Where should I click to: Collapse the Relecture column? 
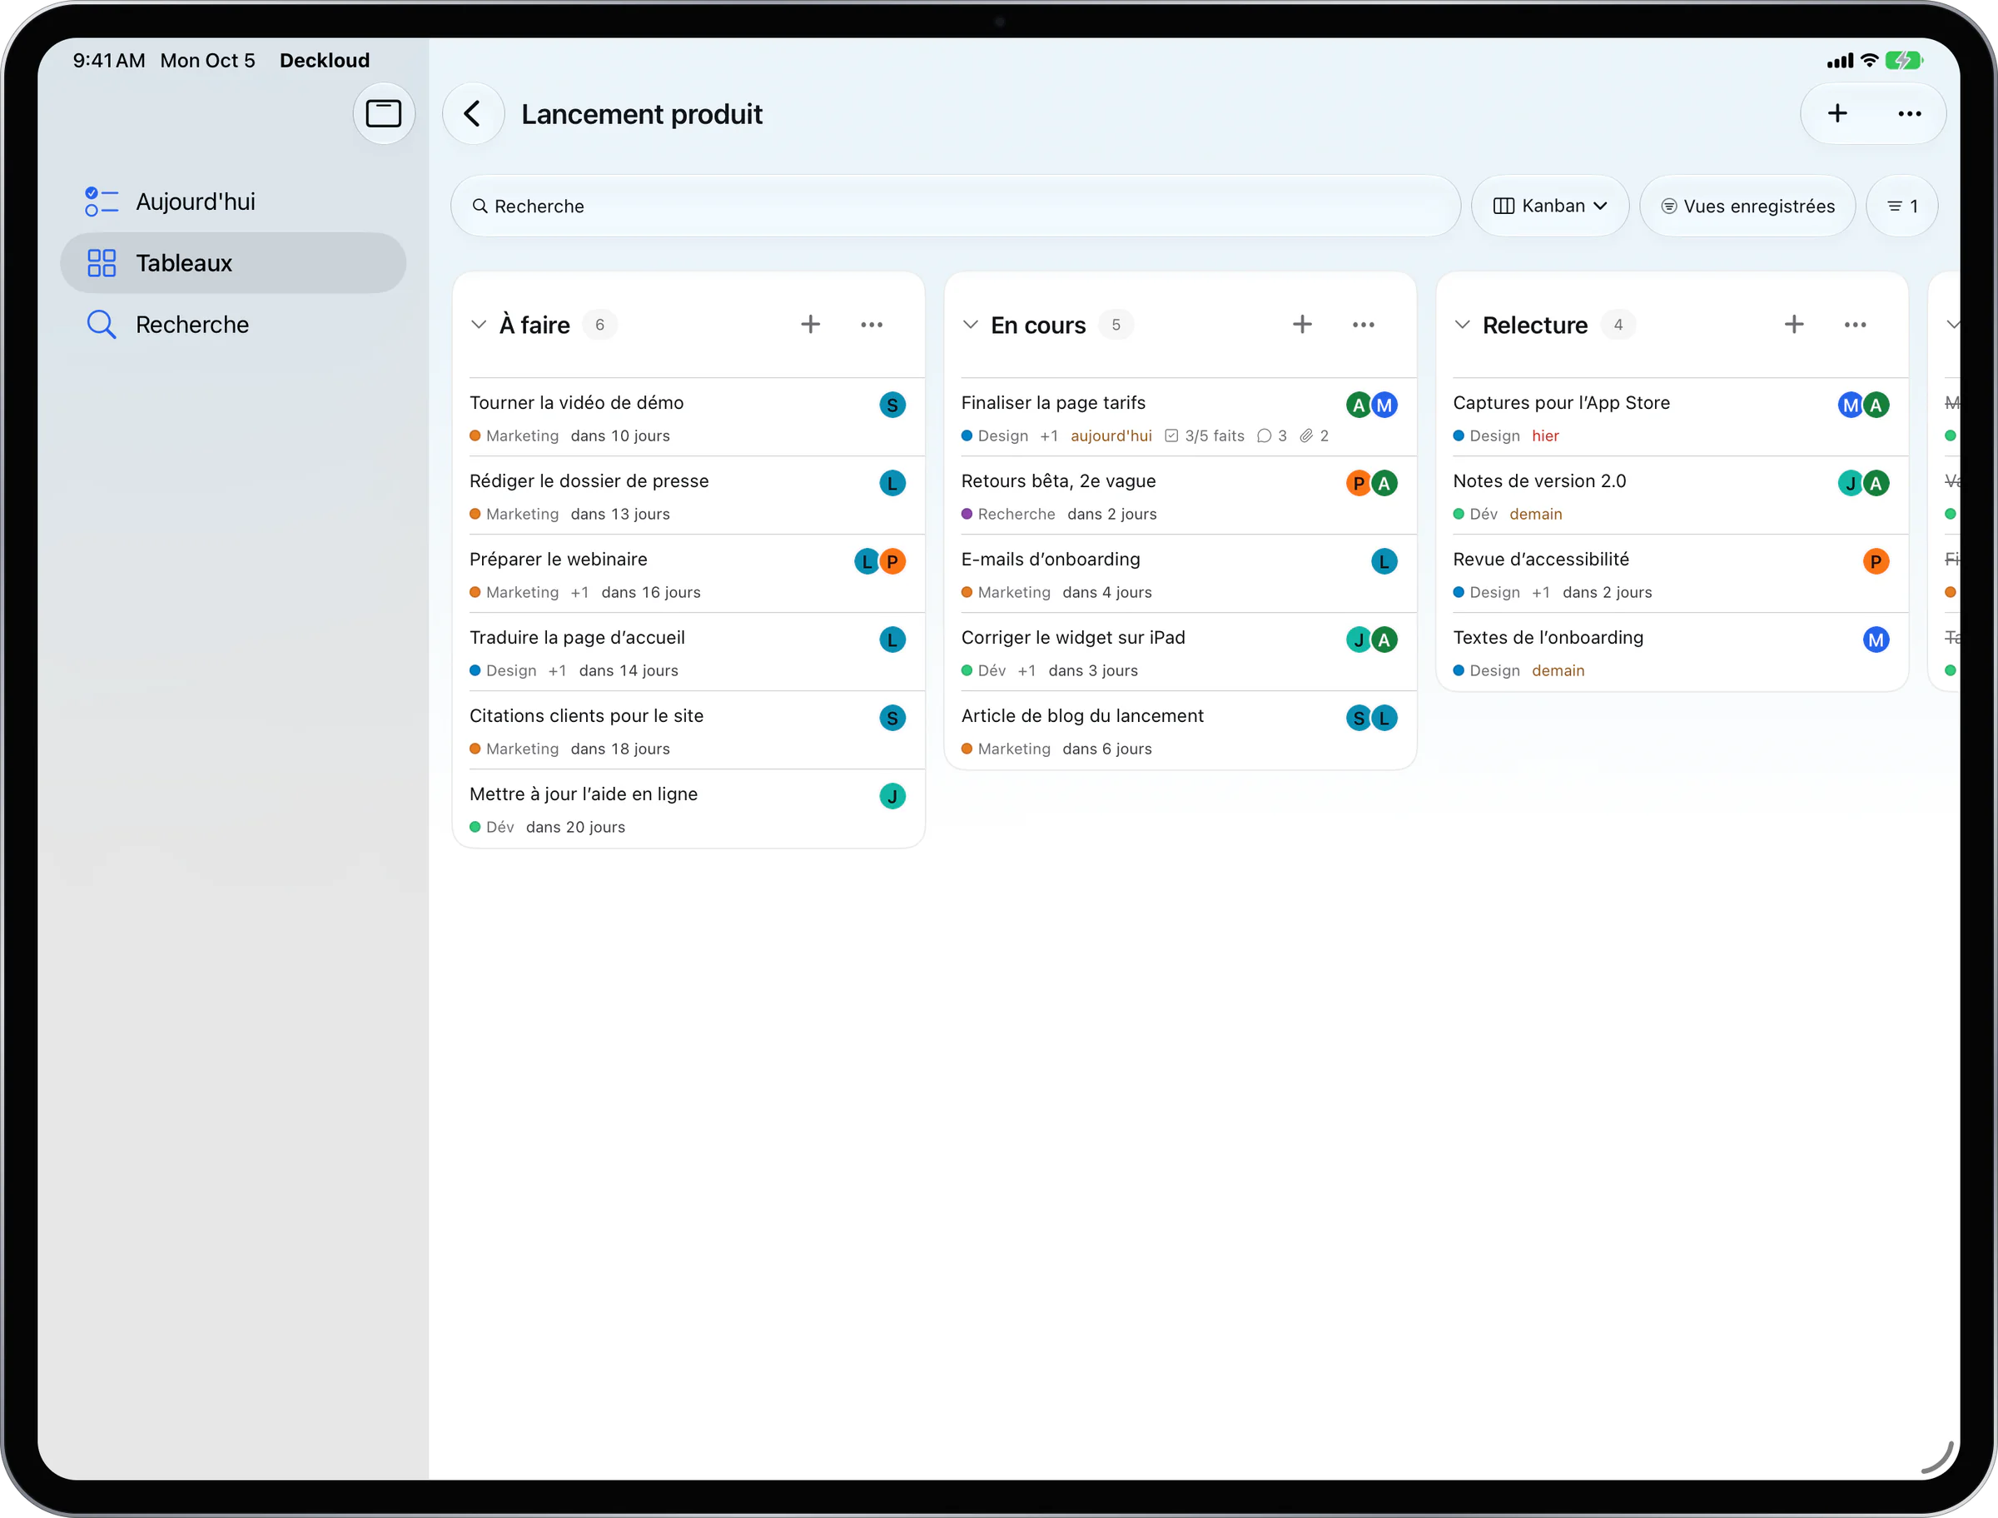click(x=1463, y=325)
